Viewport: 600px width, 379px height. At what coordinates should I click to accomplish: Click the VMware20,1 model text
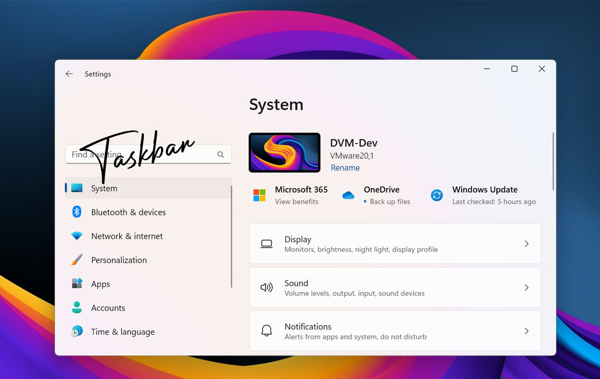352,156
